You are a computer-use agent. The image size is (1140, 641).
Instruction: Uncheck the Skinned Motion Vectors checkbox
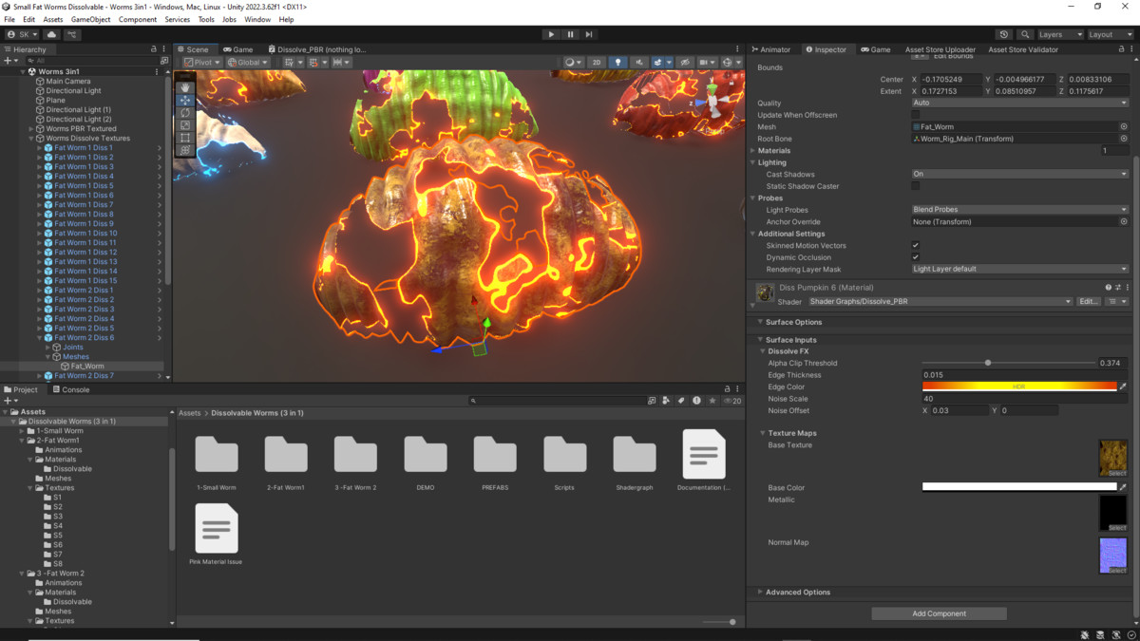[916, 246]
